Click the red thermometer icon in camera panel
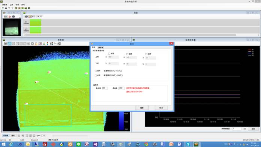Screen dimensions: 261x147 pyautogui.click(x=10, y=16)
